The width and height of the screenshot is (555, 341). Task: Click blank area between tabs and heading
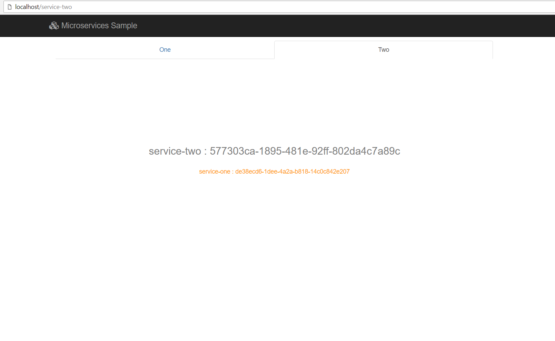point(274,100)
